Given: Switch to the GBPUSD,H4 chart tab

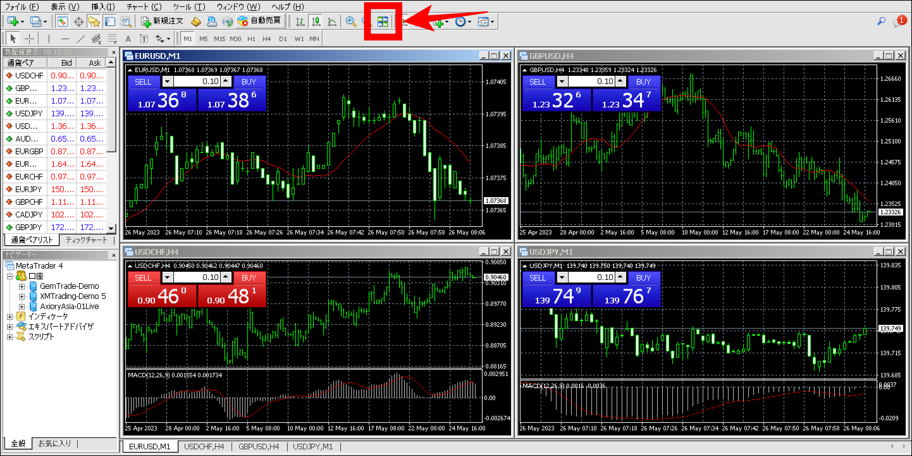Looking at the screenshot, I should [x=259, y=447].
